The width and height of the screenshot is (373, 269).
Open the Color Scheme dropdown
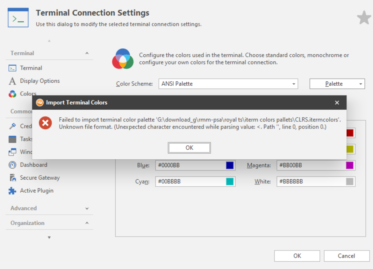[x=293, y=84]
